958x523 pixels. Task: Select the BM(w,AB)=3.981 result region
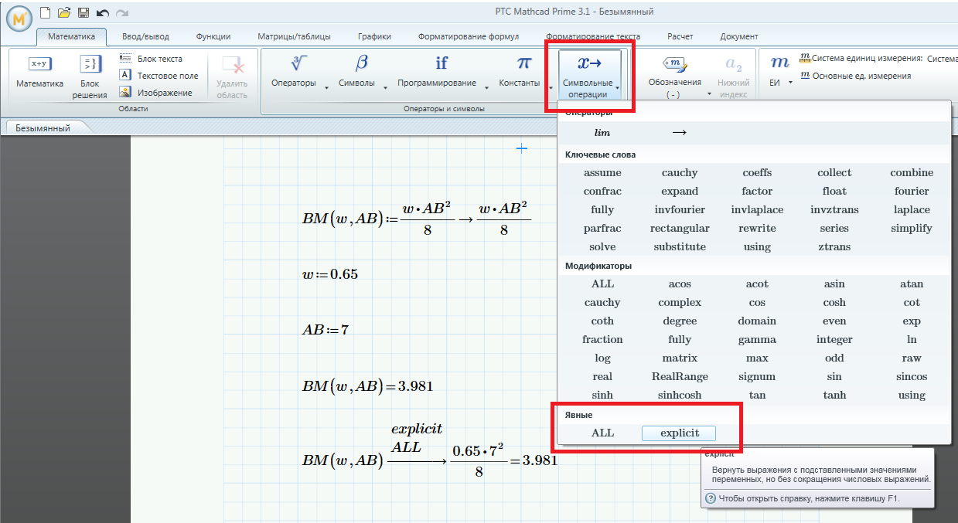pyautogui.click(x=366, y=386)
